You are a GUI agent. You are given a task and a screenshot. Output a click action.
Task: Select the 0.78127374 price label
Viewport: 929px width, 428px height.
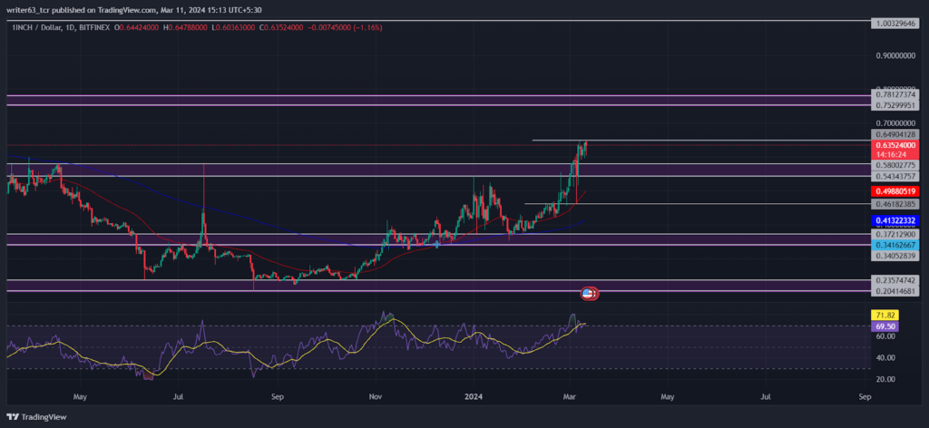895,94
